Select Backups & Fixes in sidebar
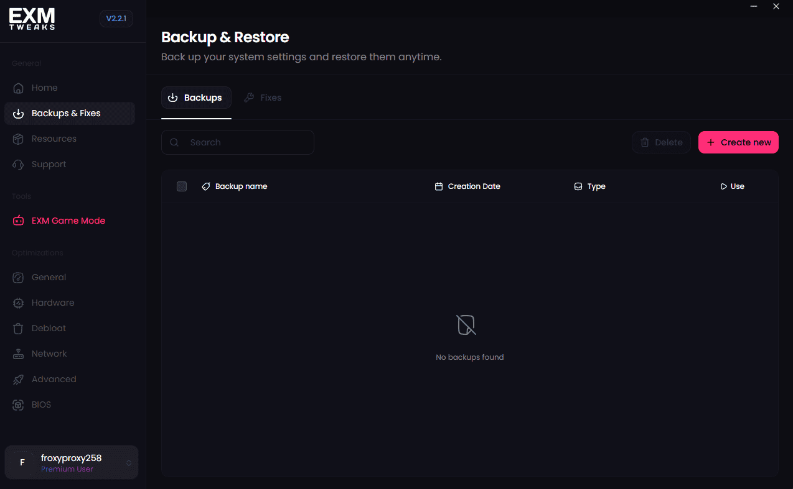The height and width of the screenshot is (489, 793). click(70, 113)
